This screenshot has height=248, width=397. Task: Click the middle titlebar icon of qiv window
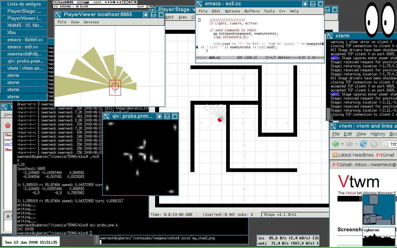pos(167,116)
